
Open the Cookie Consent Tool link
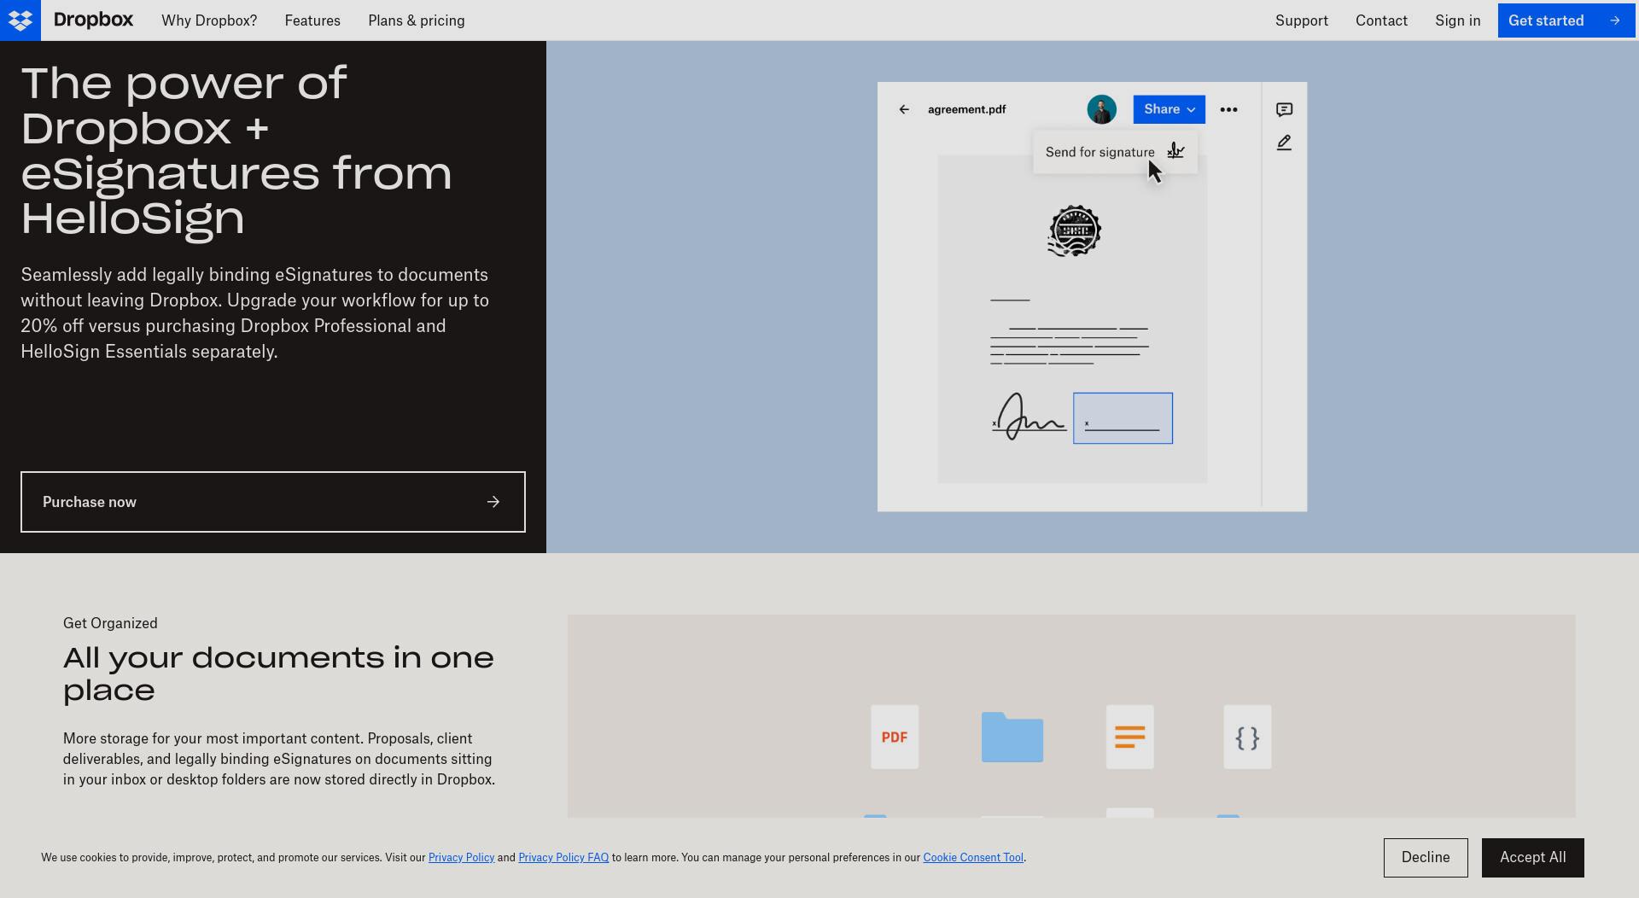point(973,857)
